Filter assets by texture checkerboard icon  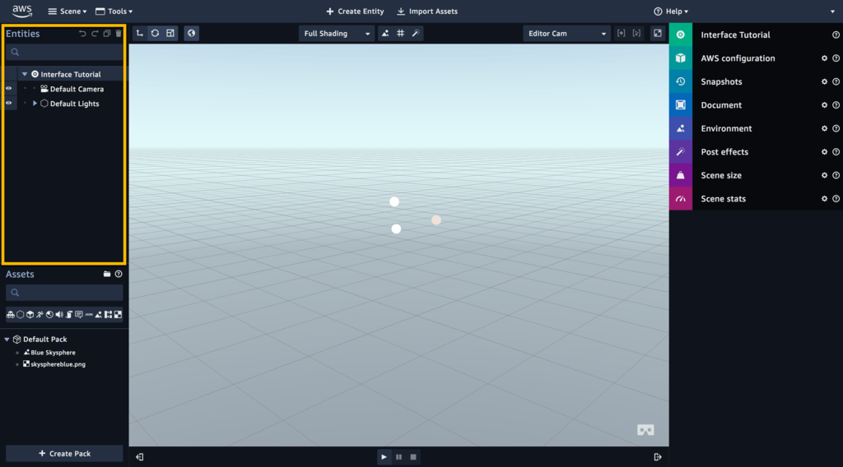pos(118,315)
